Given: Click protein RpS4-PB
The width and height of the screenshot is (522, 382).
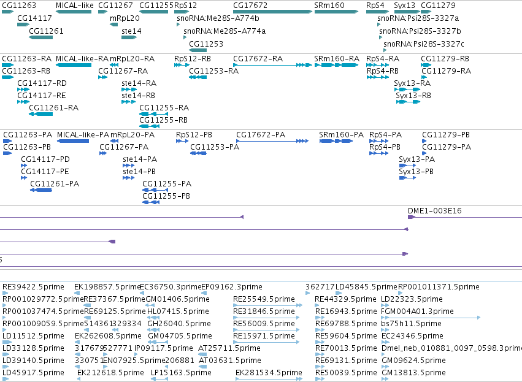Looking at the screenshot, I should [385, 147].
